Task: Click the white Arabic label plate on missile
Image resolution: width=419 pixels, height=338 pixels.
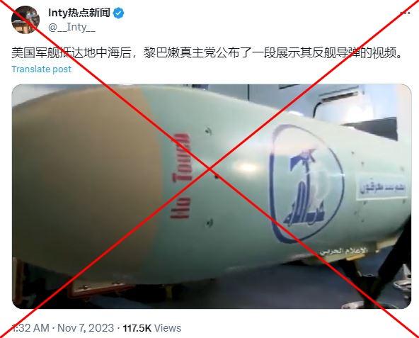Action: tap(382, 187)
